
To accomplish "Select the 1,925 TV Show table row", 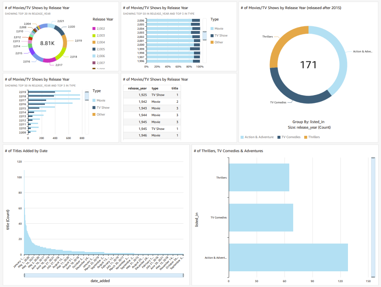I will coord(152,95).
